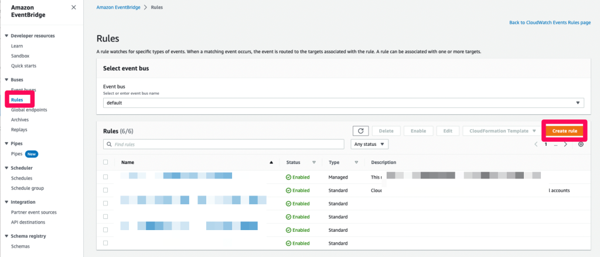Go back to CloudWatch Events Rules page
Screen dimensions: 600x257
point(550,23)
